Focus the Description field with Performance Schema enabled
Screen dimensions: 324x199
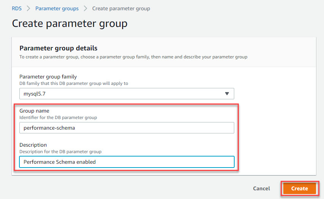(127, 162)
